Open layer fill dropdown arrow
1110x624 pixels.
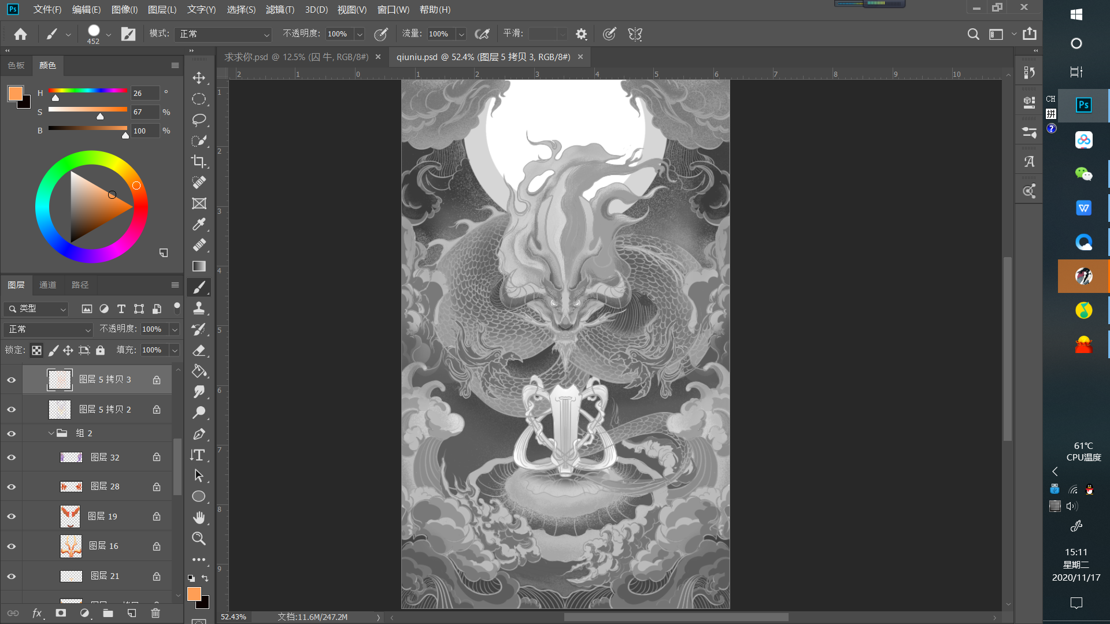(175, 350)
